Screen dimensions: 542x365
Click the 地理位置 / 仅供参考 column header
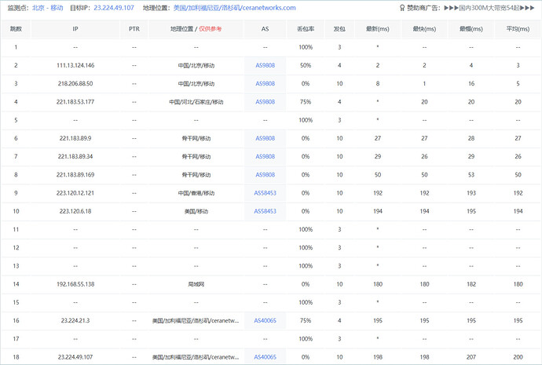pyautogui.click(x=196, y=29)
